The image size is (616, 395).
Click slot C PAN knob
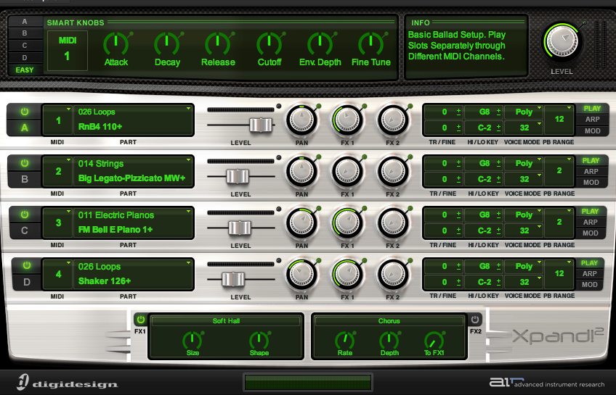(x=301, y=223)
